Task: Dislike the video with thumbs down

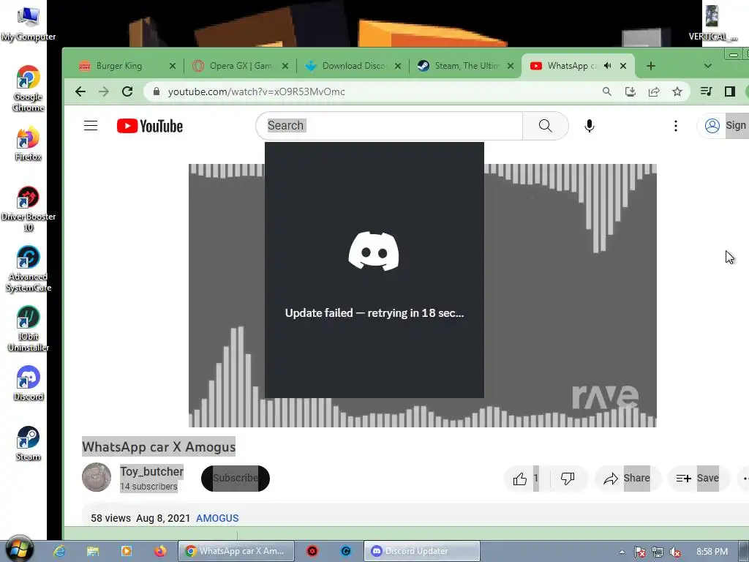Action: point(568,478)
